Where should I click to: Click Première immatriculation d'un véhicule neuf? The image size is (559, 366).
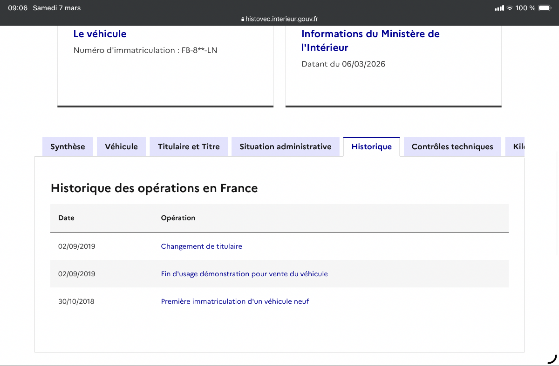pos(235,301)
